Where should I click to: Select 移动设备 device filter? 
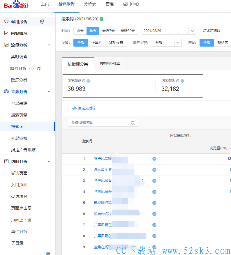[x=116, y=43]
